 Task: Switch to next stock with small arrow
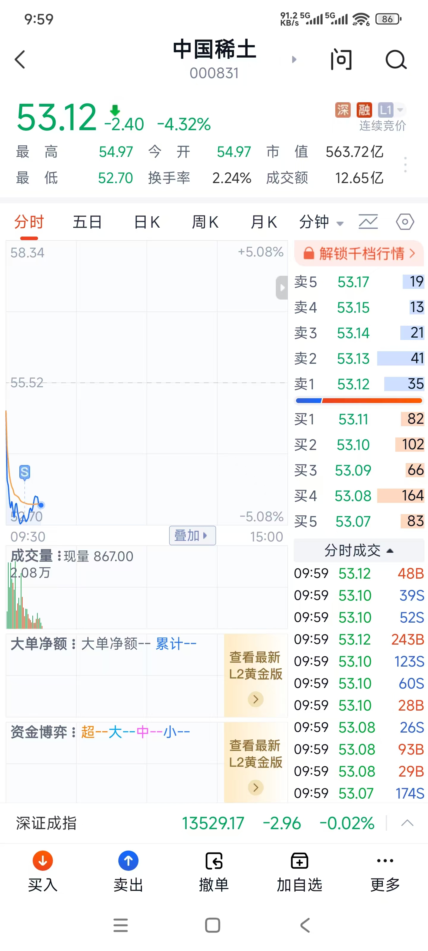pos(294,59)
